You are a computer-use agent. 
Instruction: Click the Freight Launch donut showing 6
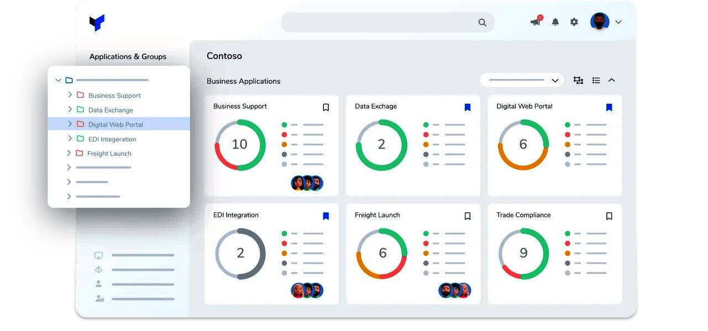coord(381,253)
